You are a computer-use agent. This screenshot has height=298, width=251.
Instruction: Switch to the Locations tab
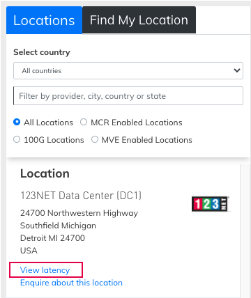coord(44,20)
